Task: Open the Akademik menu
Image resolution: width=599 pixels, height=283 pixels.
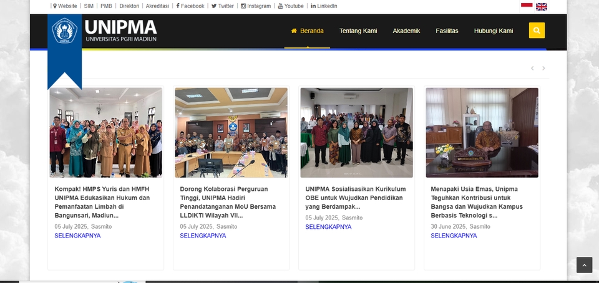Action: [x=406, y=31]
